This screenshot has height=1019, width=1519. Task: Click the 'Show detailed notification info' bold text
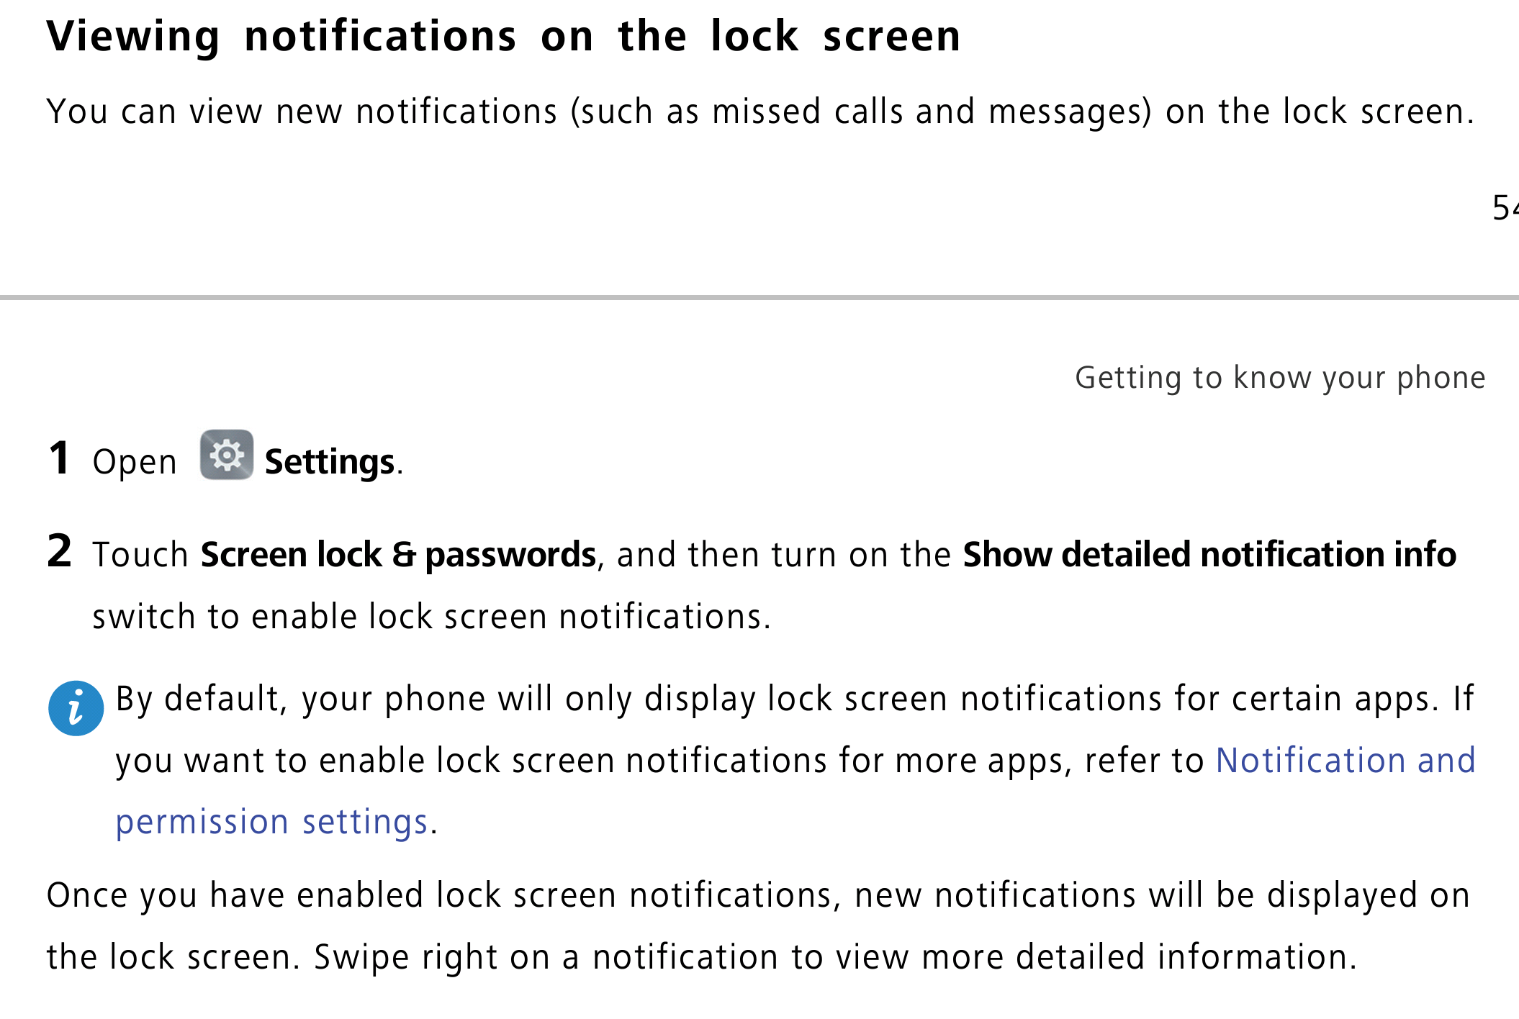click(x=1209, y=554)
